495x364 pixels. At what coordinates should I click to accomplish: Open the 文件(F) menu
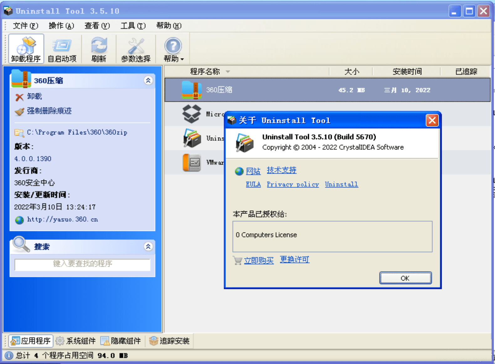point(25,26)
